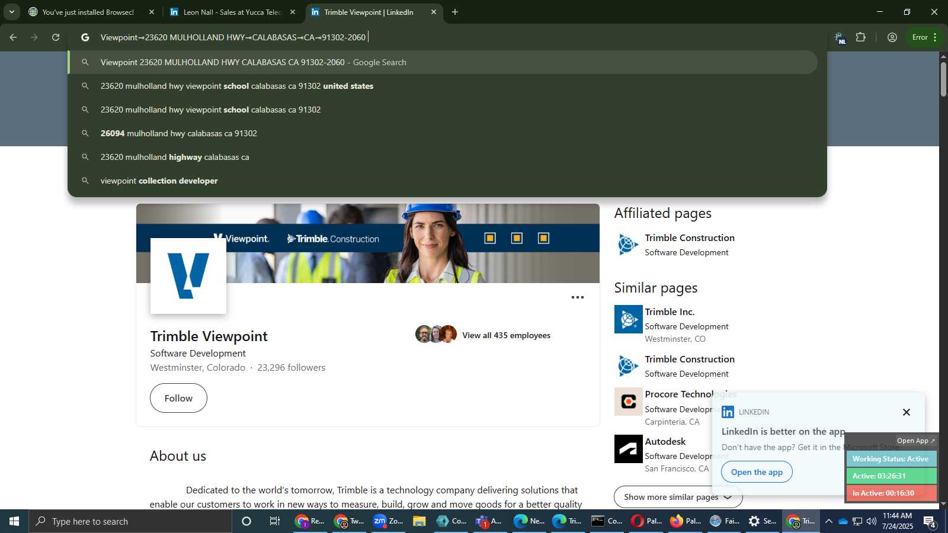Image resolution: width=948 pixels, height=533 pixels.
Task: Switch to the Browsec installed tab
Action: point(88,12)
